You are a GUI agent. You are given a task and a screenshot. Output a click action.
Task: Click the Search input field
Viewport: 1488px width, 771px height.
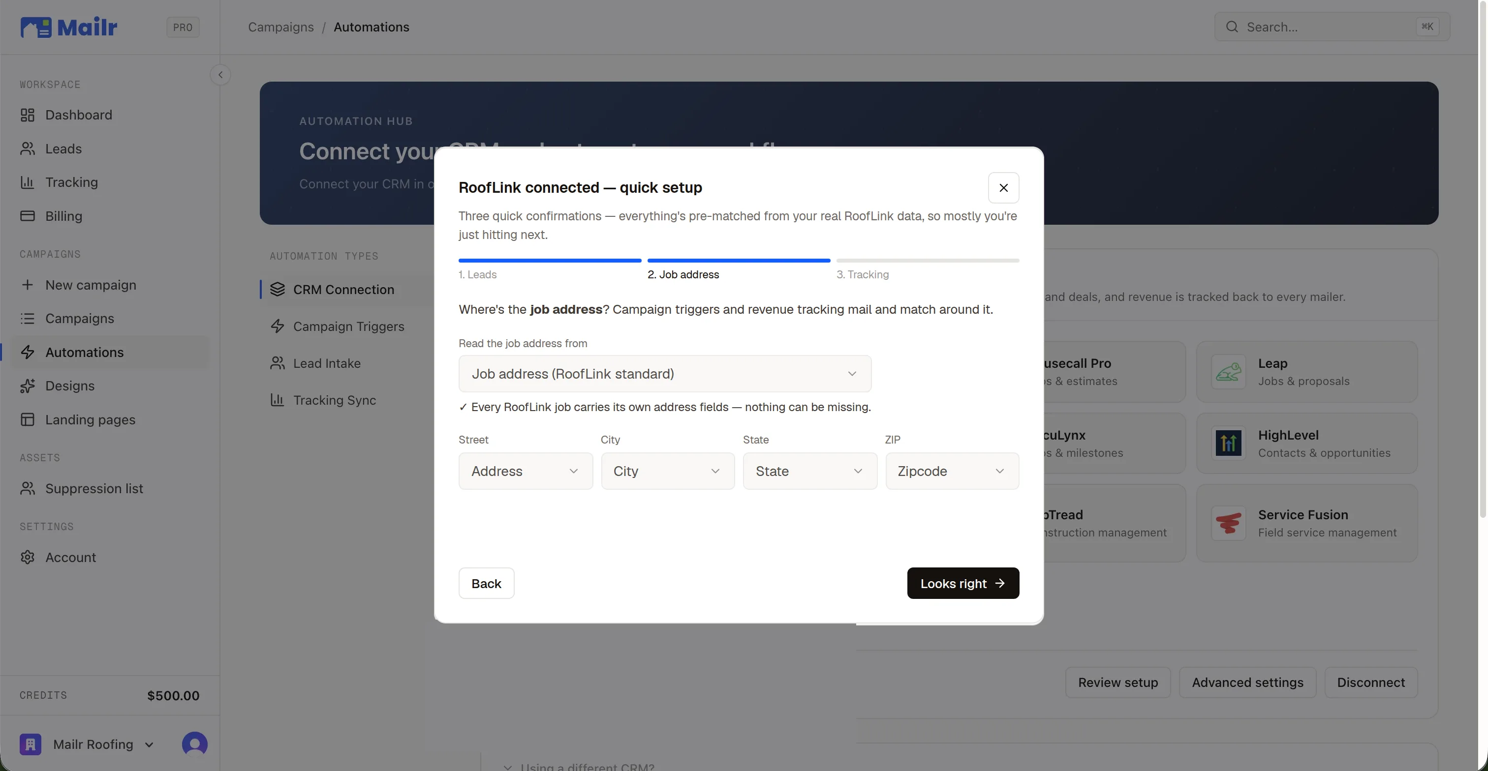pos(1332,27)
